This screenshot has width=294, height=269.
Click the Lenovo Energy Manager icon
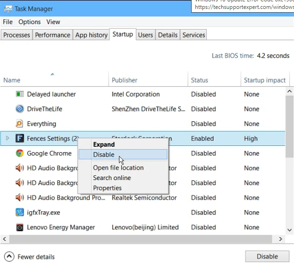click(x=20, y=227)
